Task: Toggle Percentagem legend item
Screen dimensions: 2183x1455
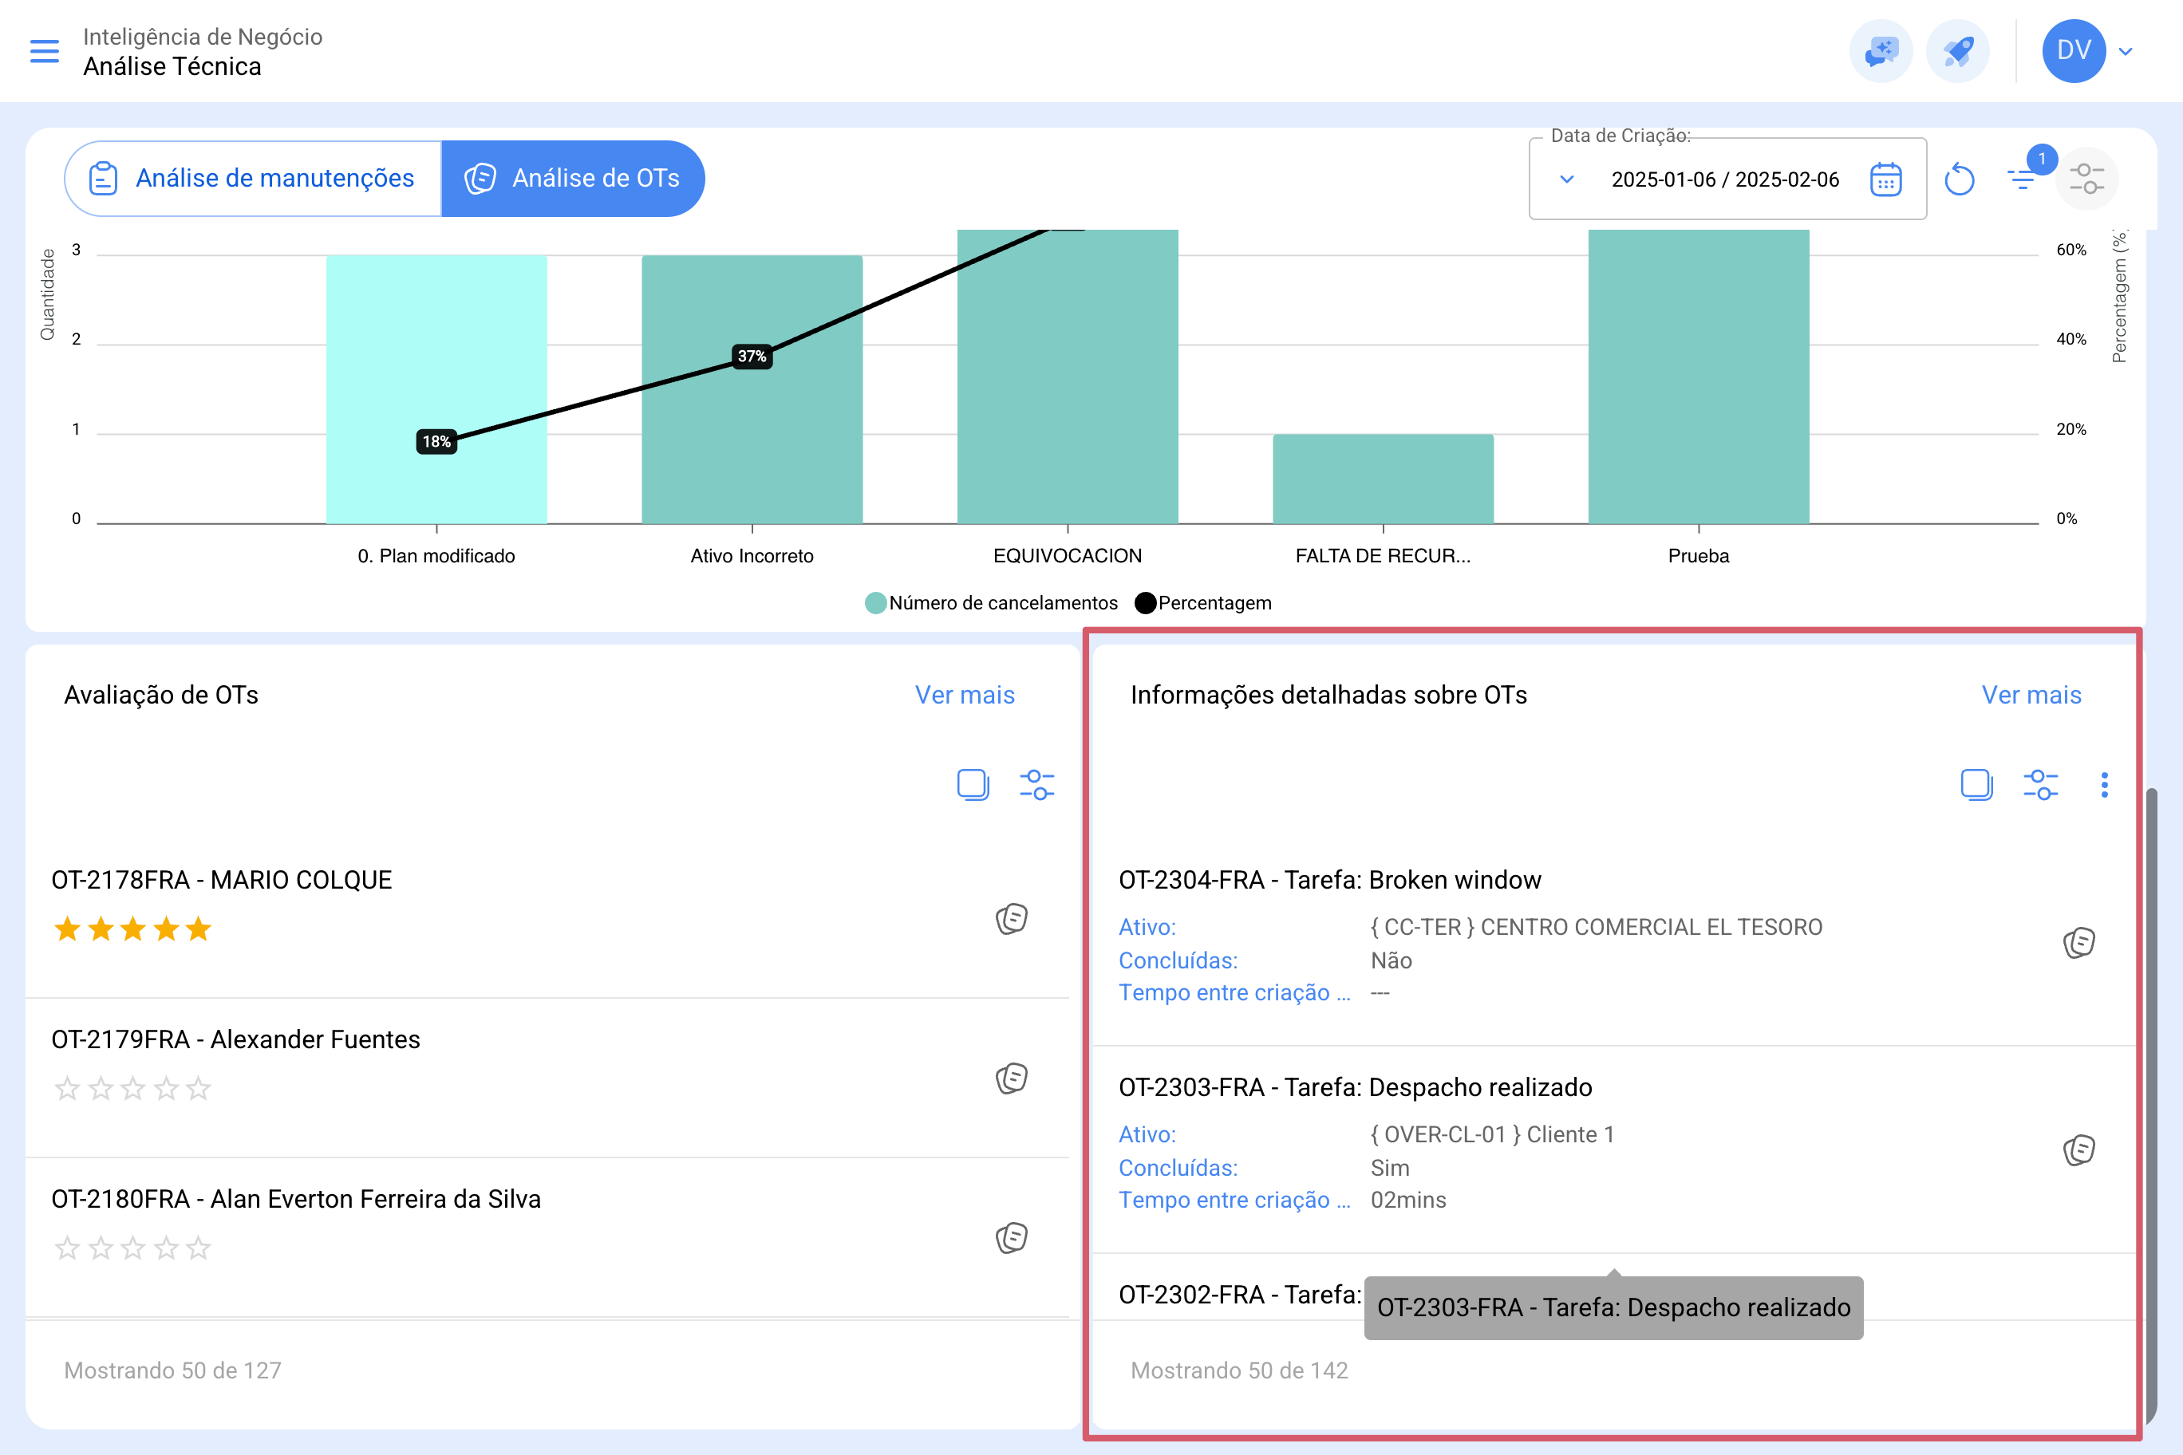Action: (x=1203, y=603)
